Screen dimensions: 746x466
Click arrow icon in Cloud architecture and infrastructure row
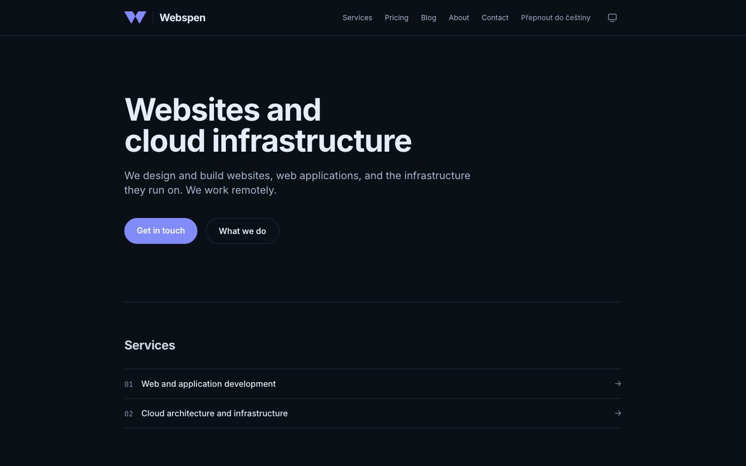tap(618, 413)
